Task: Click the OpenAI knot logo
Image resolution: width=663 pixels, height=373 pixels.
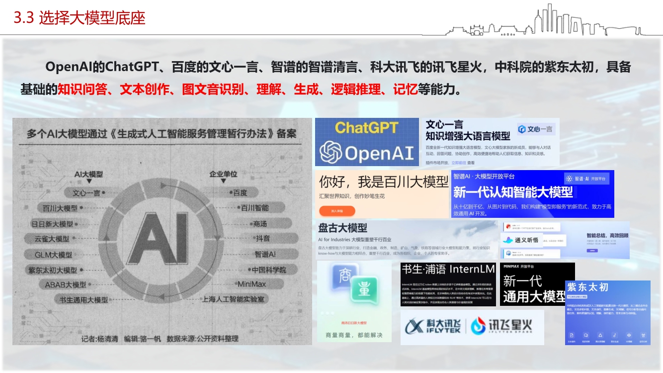Action: (331, 152)
